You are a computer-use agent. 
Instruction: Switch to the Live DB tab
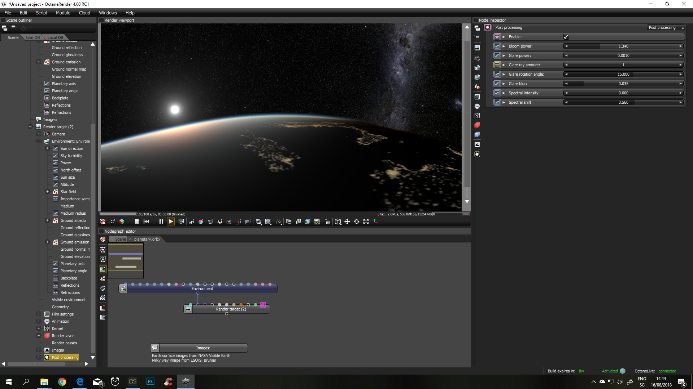click(33, 37)
